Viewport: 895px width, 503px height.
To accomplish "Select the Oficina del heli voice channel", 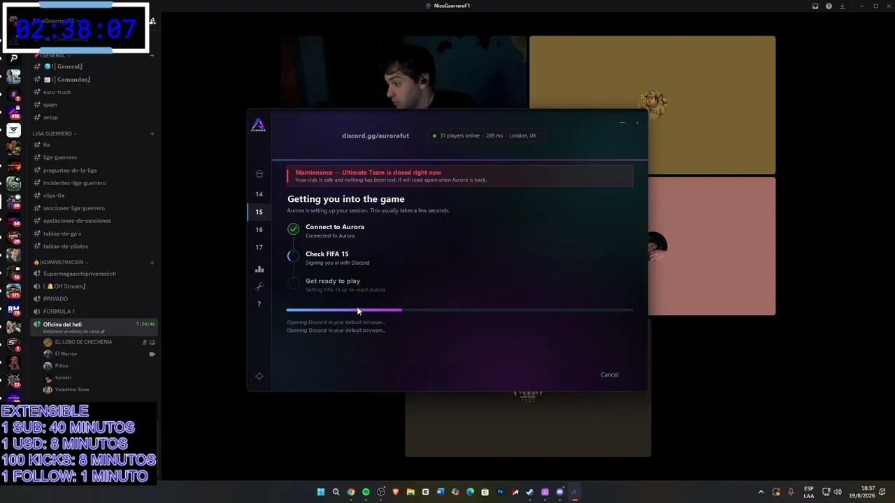I will coord(94,326).
